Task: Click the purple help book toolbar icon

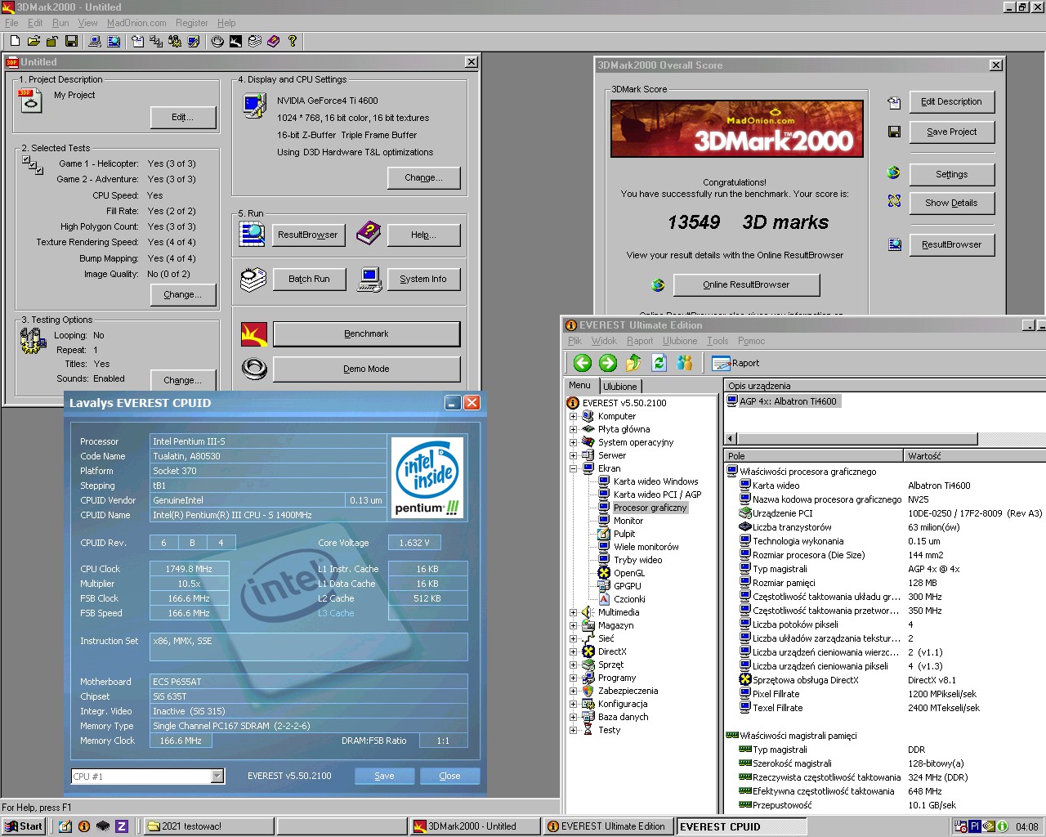Action: click(274, 41)
